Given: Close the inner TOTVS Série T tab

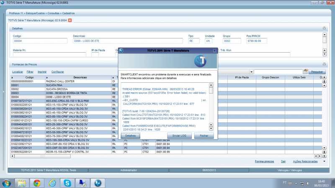Looking at the screenshot, I should (x=70, y=20).
